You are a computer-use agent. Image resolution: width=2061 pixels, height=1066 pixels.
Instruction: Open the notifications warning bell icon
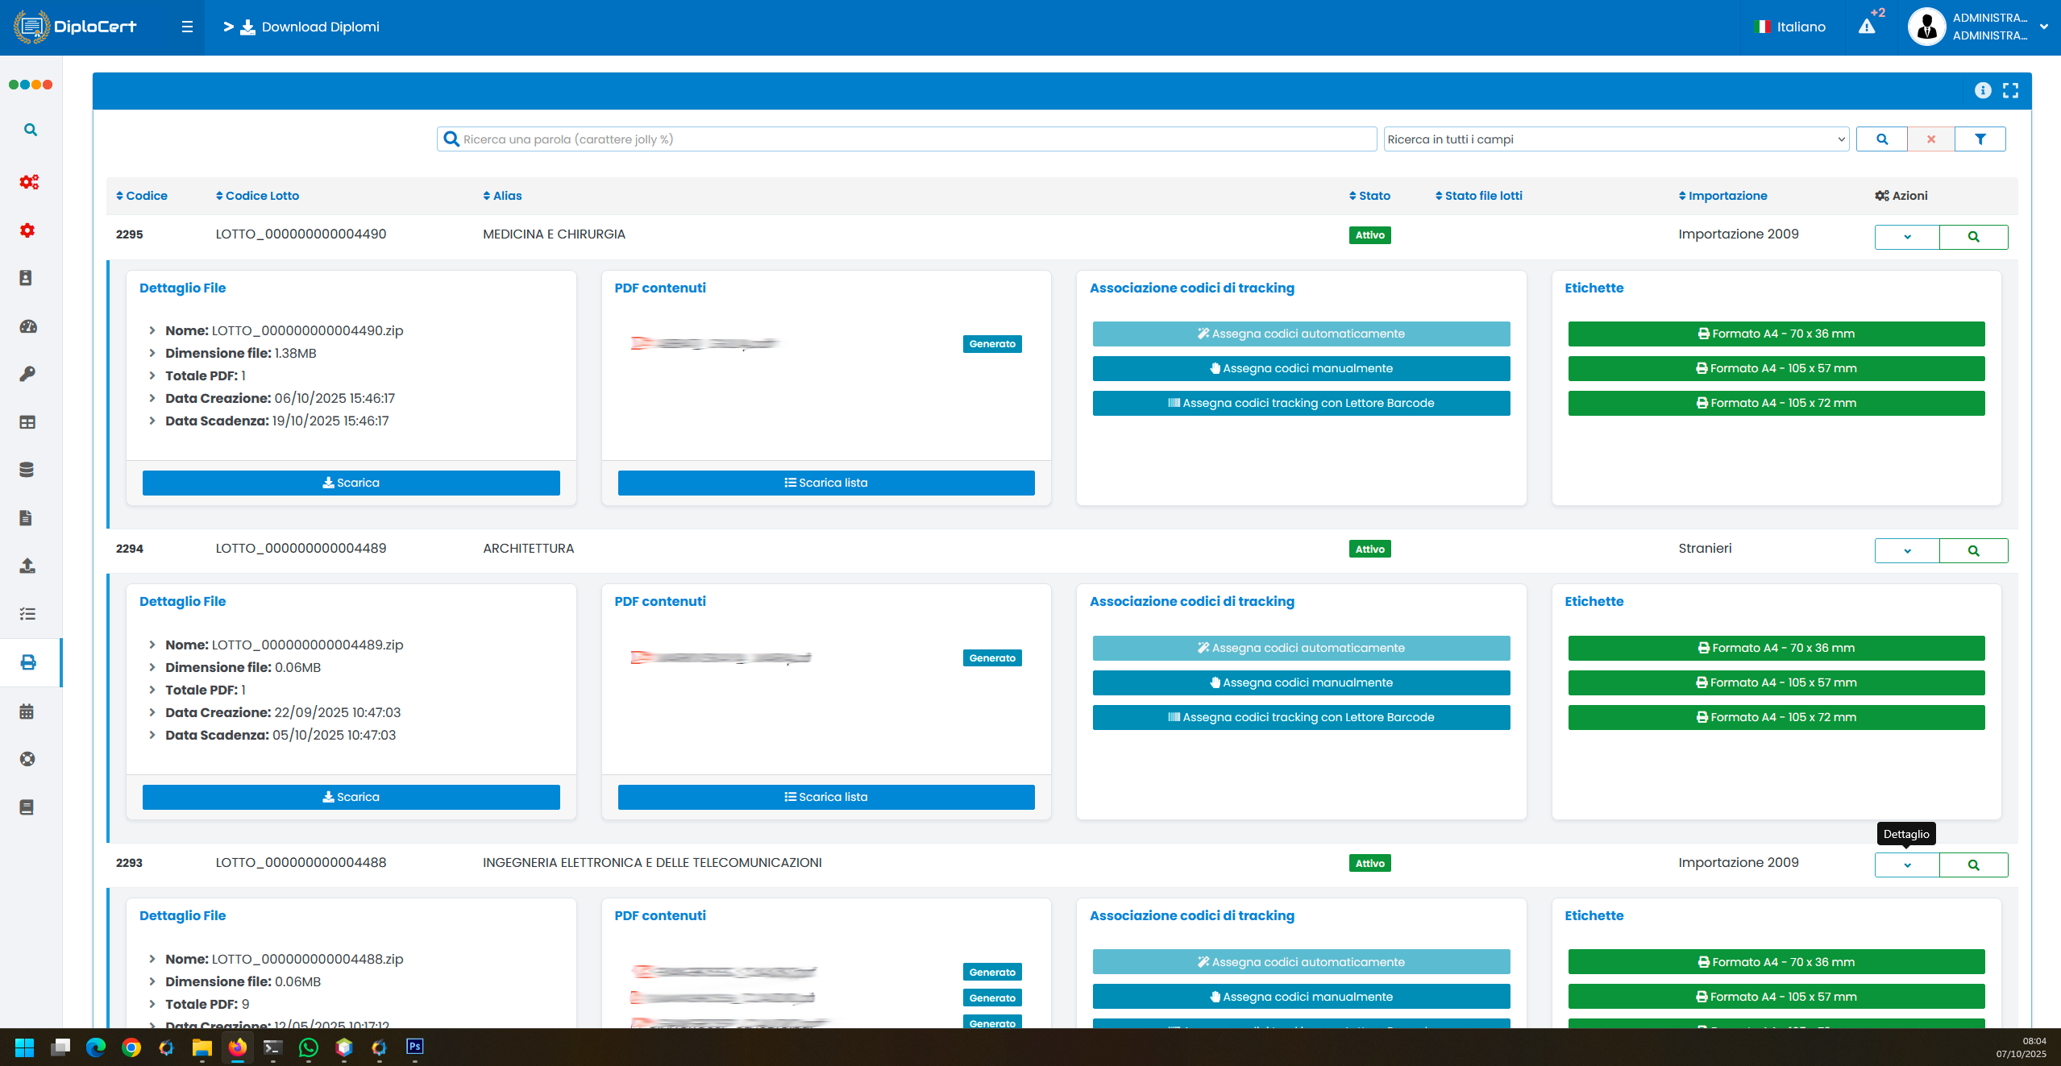pos(1867,27)
